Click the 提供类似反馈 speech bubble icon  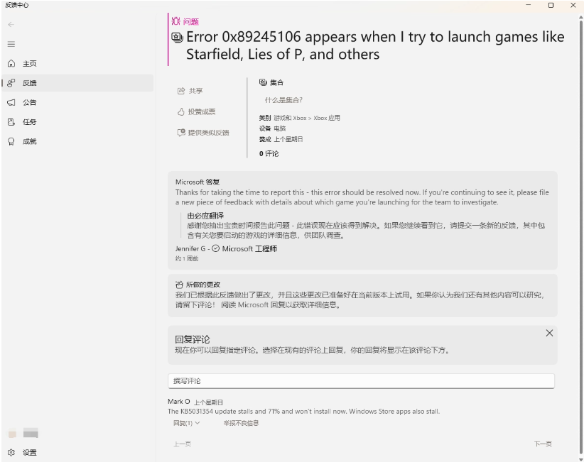click(183, 131)
